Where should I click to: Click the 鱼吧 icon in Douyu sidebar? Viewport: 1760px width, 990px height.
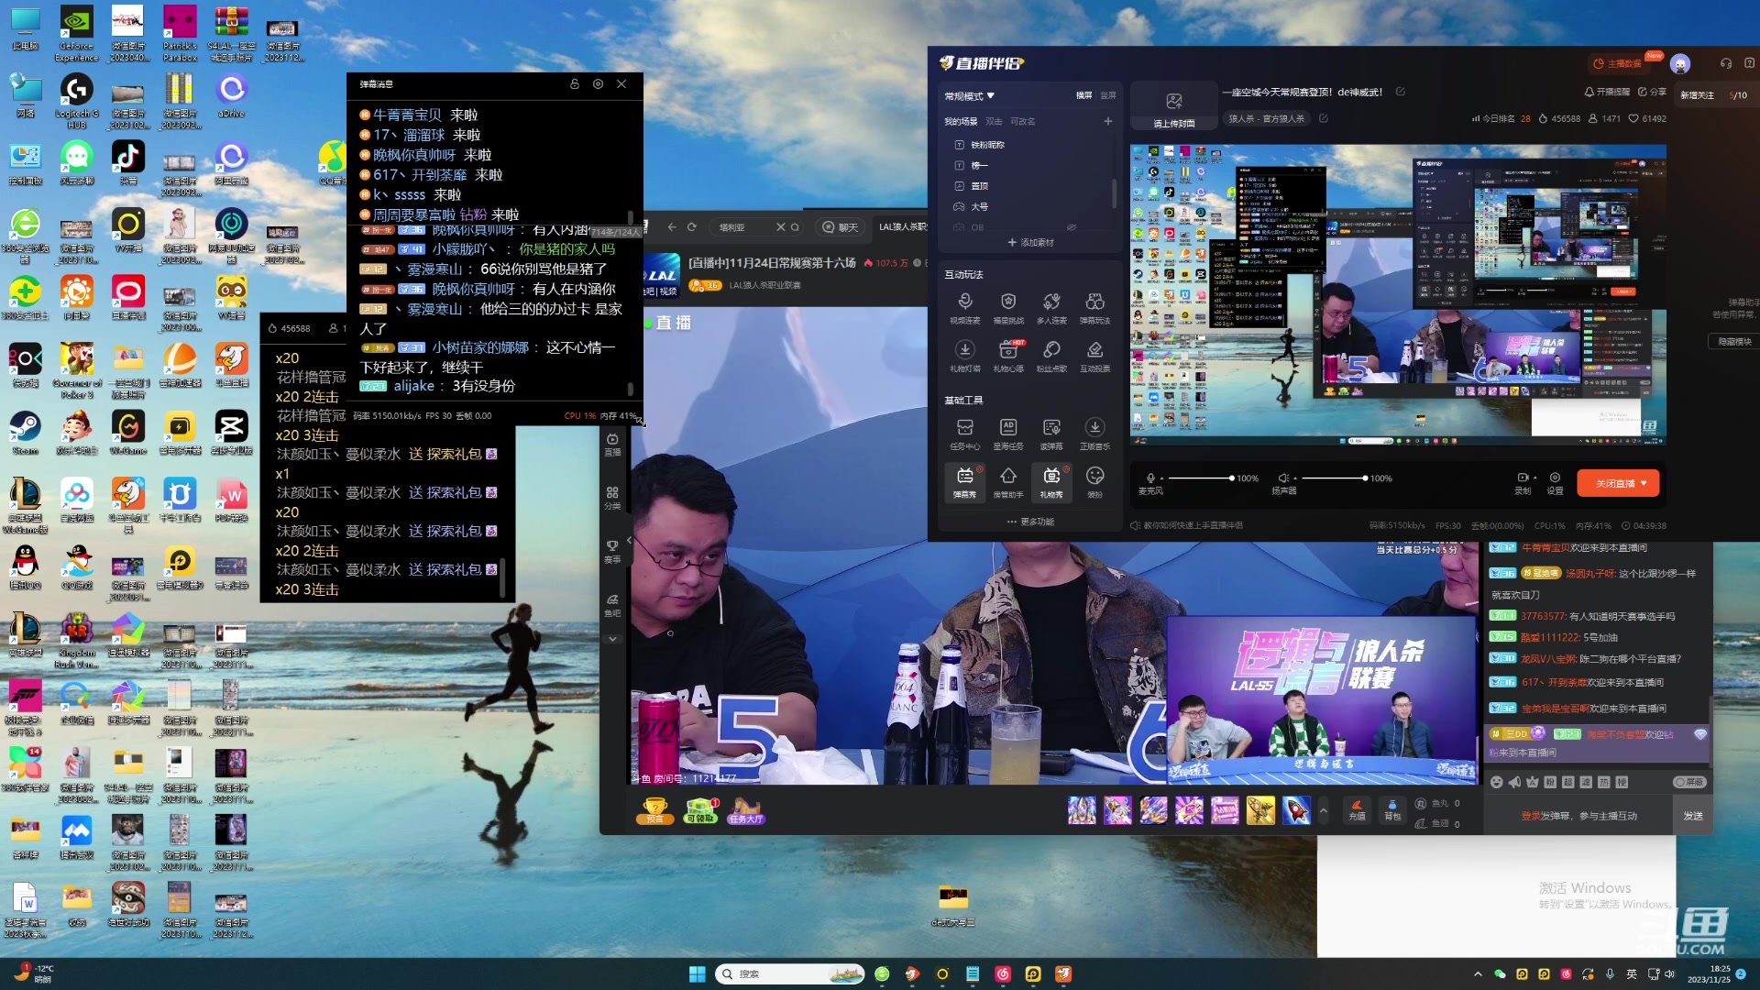(x=612, y=604)
